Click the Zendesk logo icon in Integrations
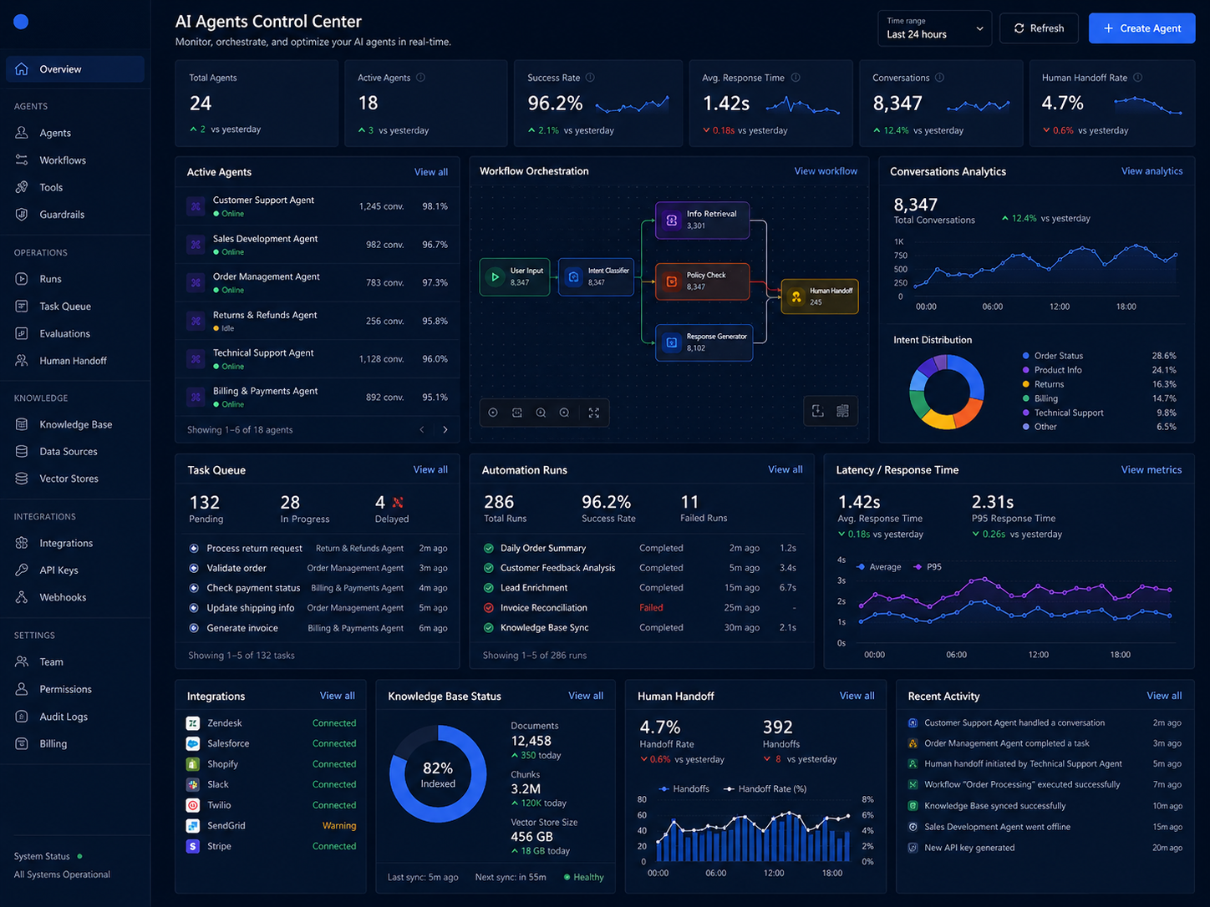The width and height of the screenshot is (1210, 907). click(193, 723)
